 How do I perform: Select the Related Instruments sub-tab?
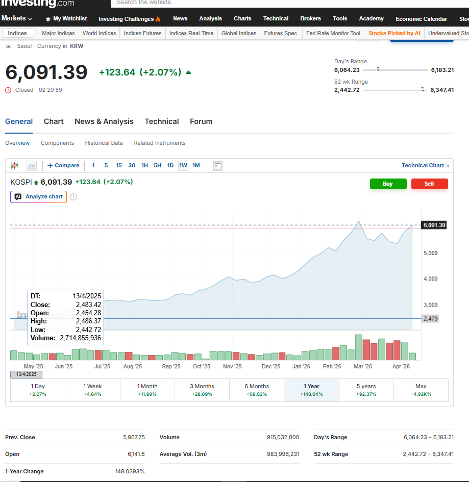coord(160,143)
